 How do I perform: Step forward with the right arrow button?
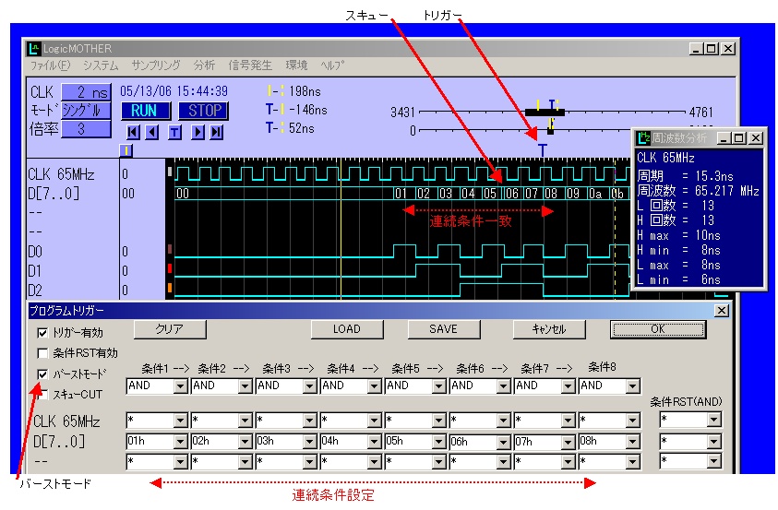point(197,132)
